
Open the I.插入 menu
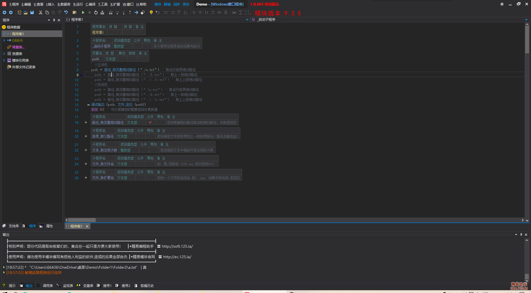click(50, 4)
